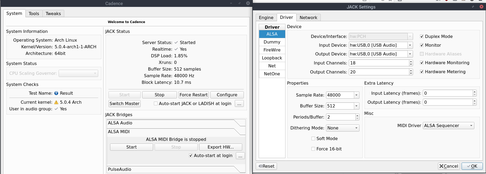Enable the Soft Mode checkbox
This screenshot has height=174, width=486.
[313, 138]
